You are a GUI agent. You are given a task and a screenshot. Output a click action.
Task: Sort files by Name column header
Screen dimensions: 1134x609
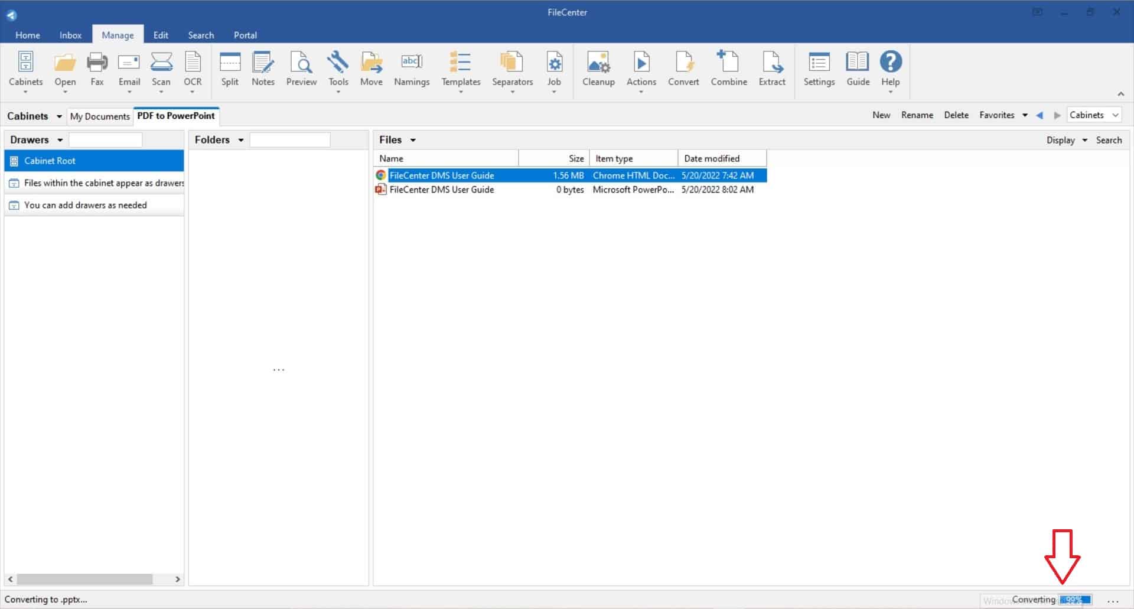click(447, 158)
